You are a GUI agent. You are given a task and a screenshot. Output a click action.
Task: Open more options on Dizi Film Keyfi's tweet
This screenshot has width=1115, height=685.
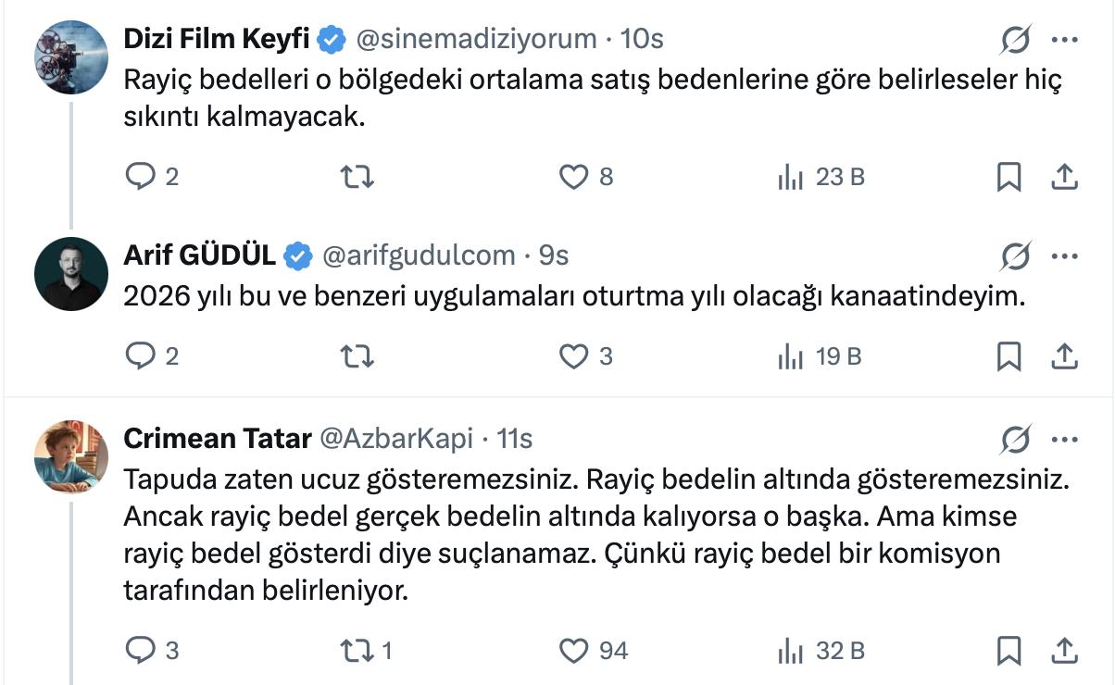1065,40
